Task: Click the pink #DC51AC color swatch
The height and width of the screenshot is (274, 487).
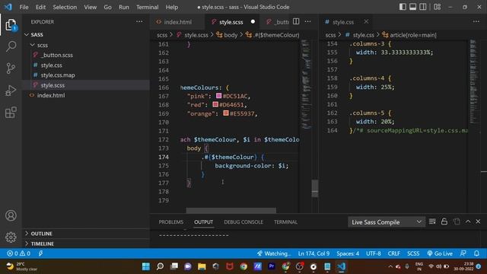Action: pyautogui.click(x=218, y=96)
